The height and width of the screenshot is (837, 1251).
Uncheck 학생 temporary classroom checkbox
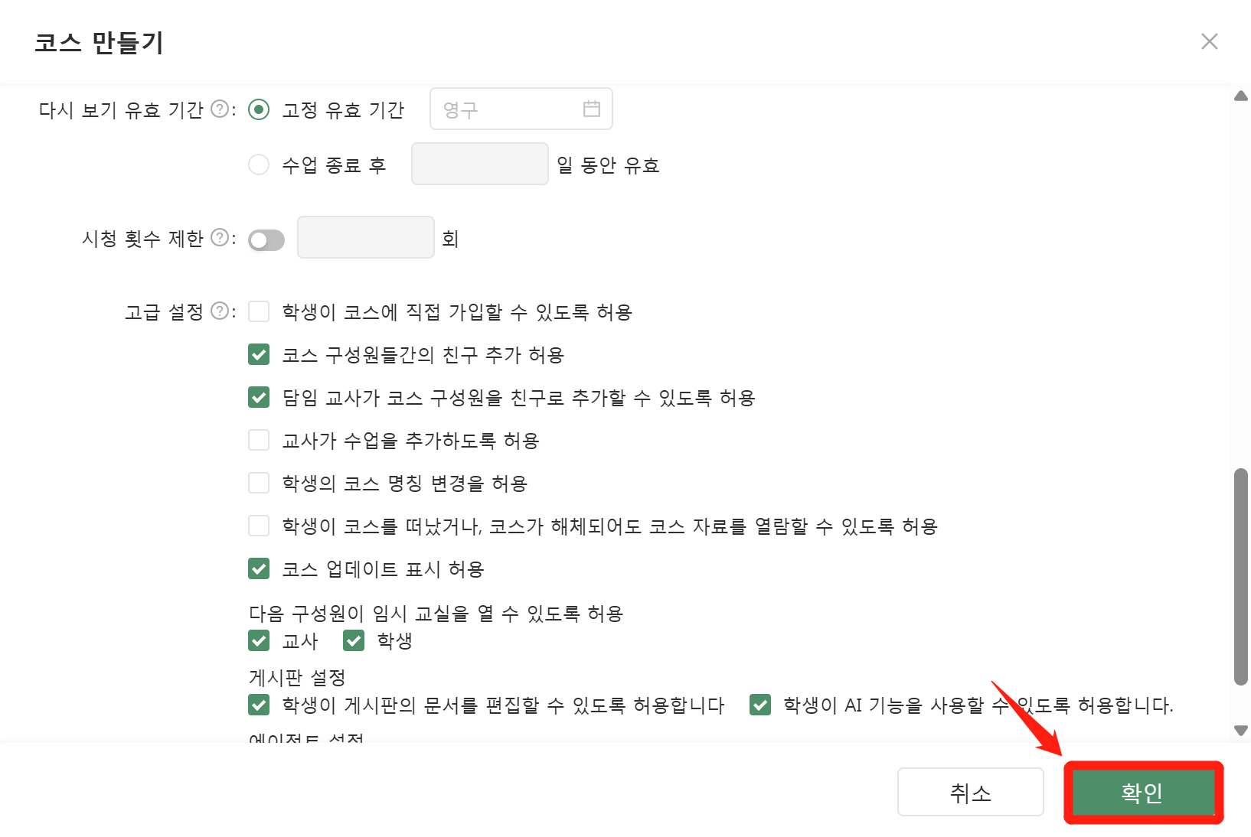click(x=354, y=640)
